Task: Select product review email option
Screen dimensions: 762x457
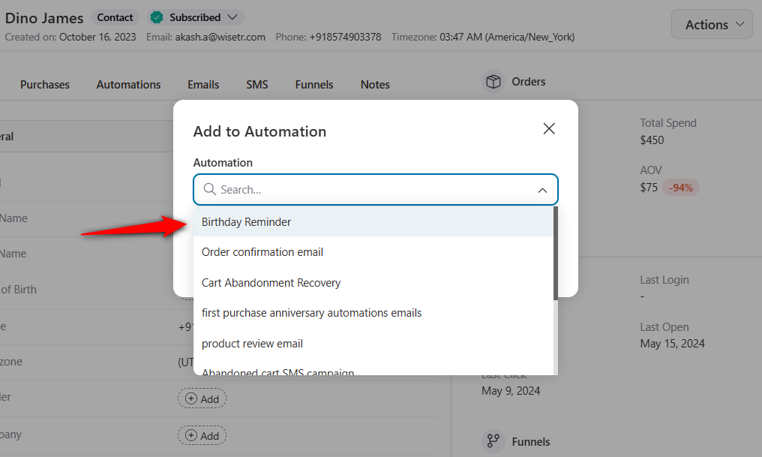Action: [x=373, y=343]
